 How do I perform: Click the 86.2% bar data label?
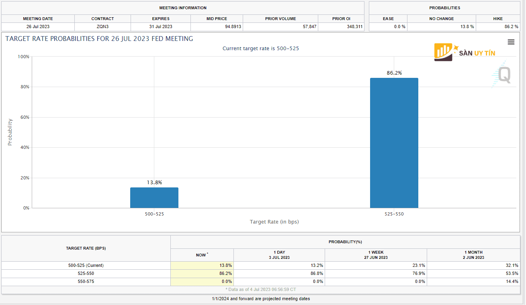pyautogui.click(x=394, y=73)
